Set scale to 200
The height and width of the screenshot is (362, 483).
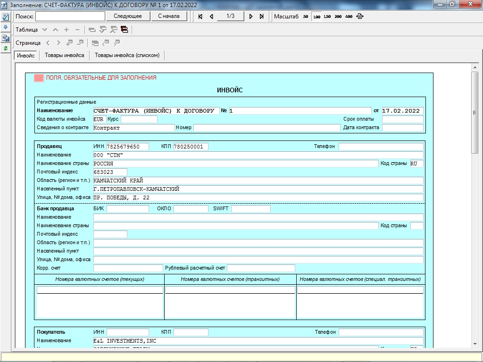tap(338, 16)
